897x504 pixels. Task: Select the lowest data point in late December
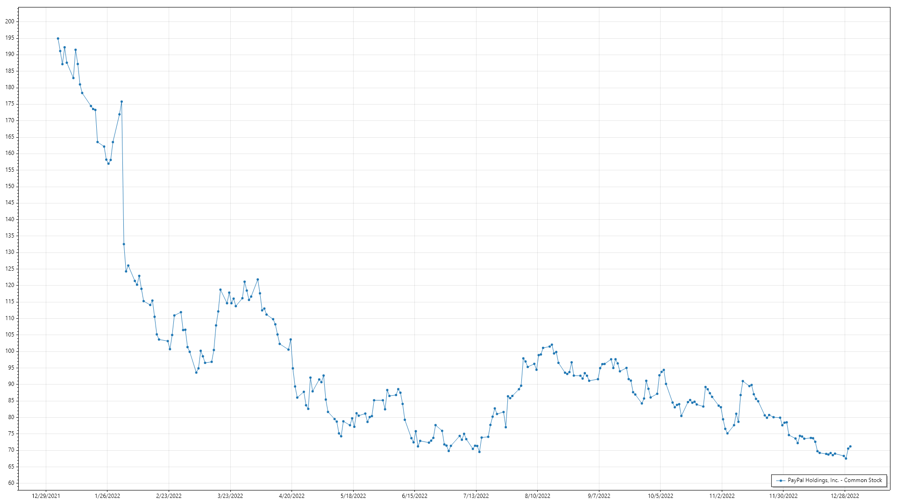(x=846, y=458)
